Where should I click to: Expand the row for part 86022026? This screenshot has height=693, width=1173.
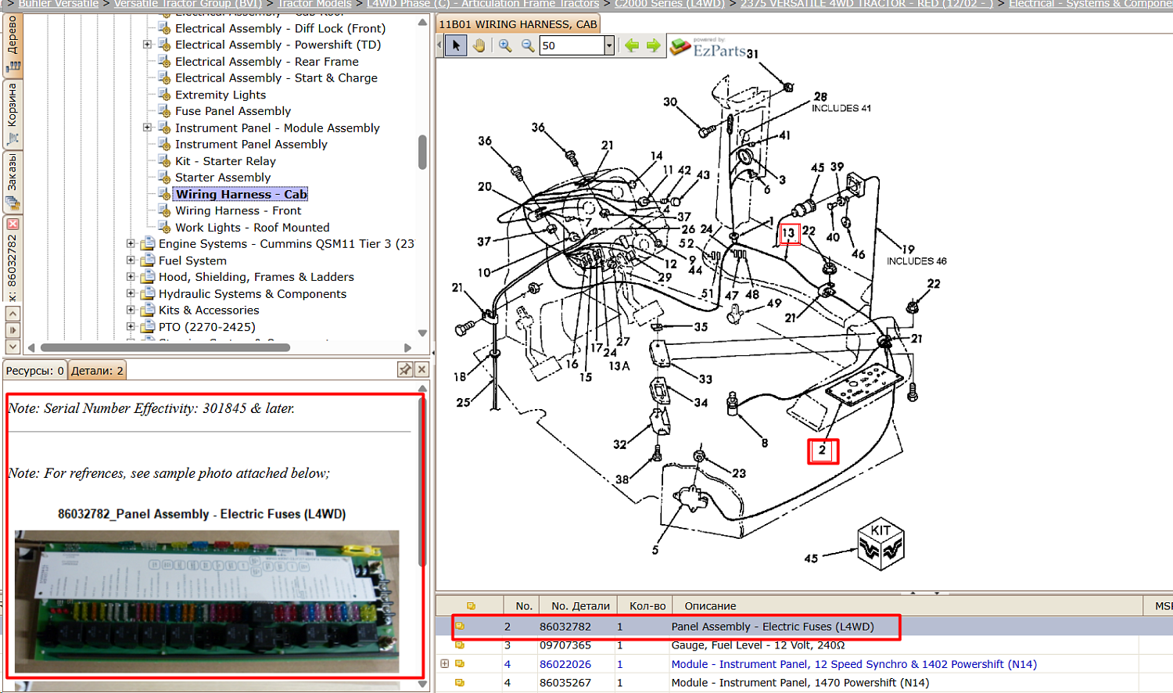click(445, 664)
